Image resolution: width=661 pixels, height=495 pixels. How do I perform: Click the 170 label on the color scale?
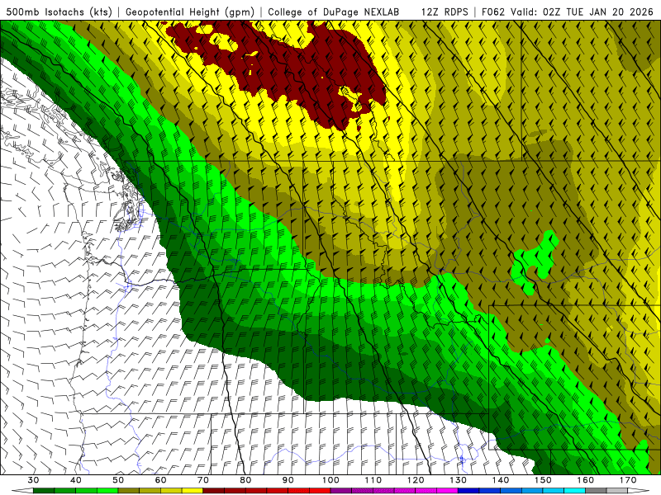pos(628,480)
